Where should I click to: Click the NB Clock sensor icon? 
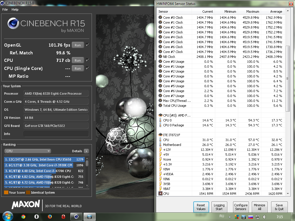(x=160, y=56)
